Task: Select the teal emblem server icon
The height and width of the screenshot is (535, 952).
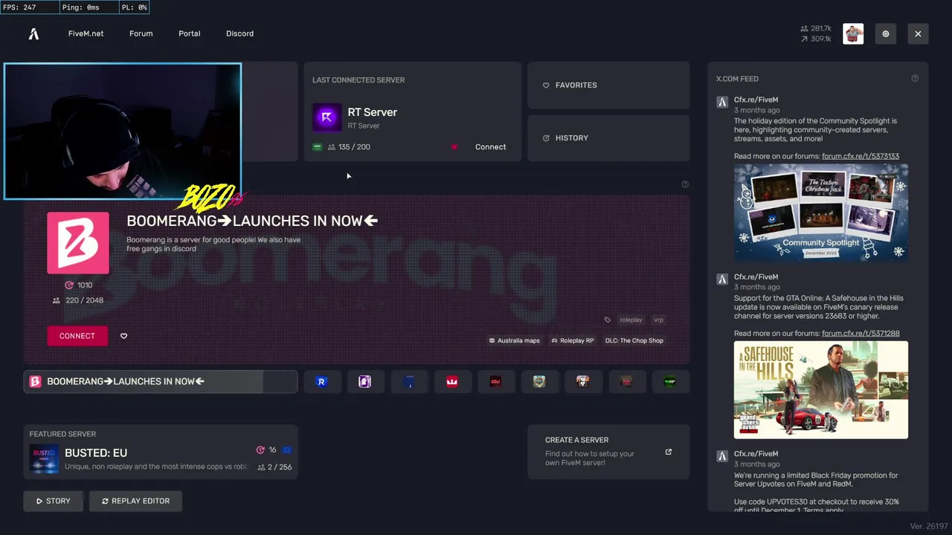Action: pos(539,381)
